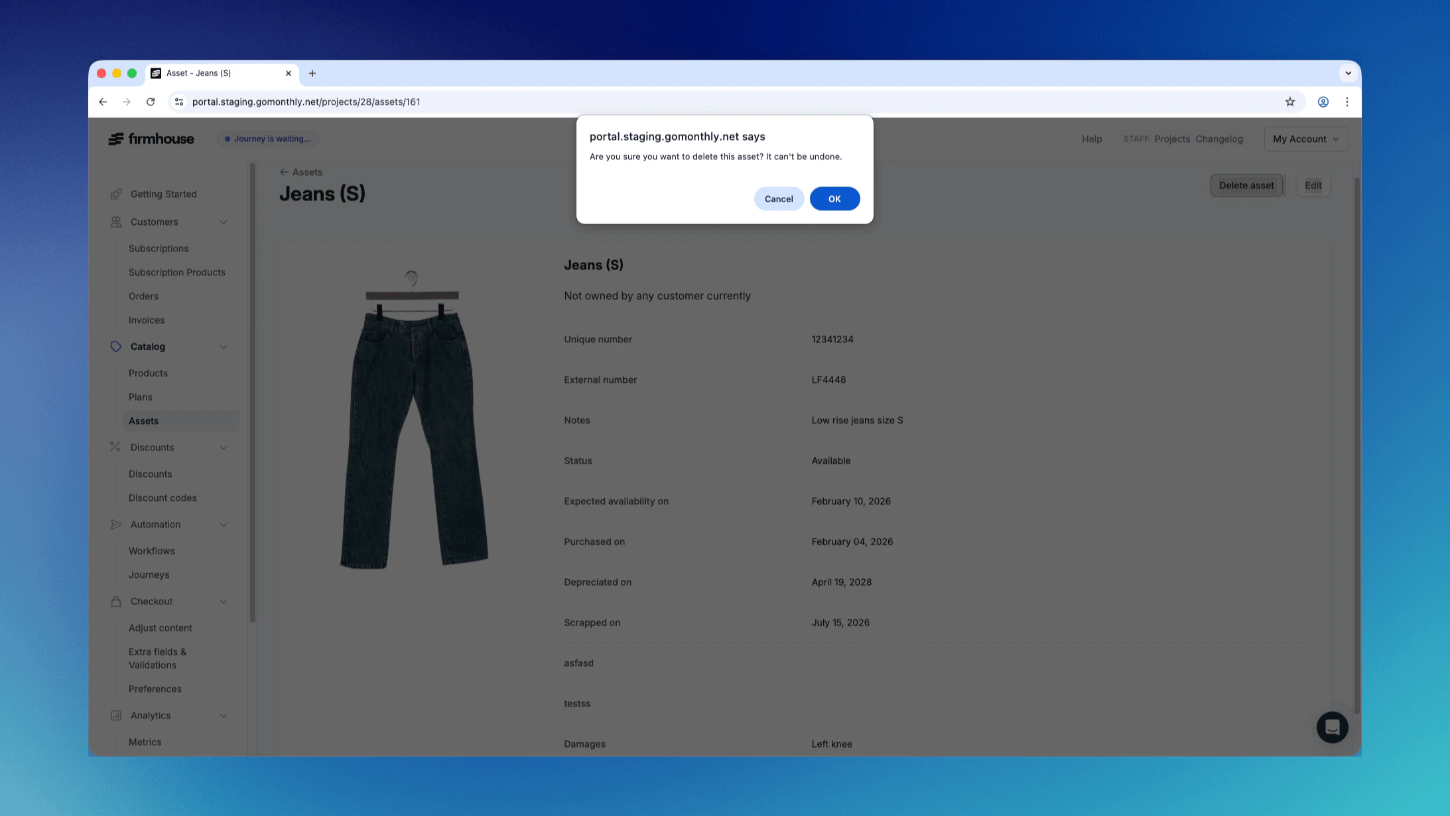The height and width of the screenshot is (816, 1450).
Task: Click the Getting Started rocket icon
Action: (x=116, y=194)
